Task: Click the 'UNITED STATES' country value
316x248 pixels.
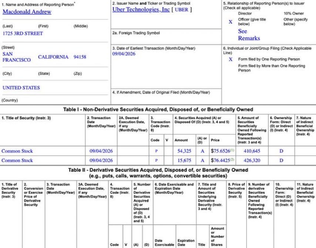Action: pyautogui.click(x=21, y=88)
